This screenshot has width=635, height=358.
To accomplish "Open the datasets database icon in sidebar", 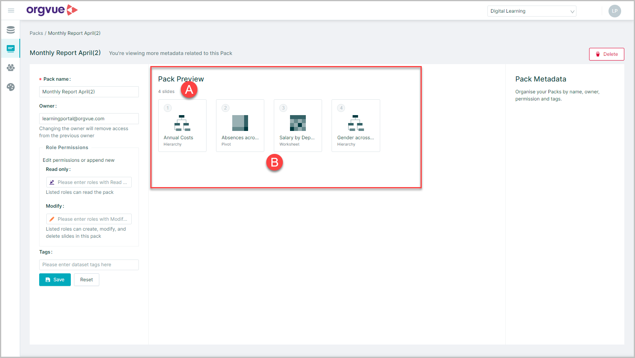I will click(11, 30).
